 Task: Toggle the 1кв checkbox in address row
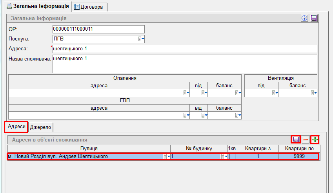[x=232, y=156]
